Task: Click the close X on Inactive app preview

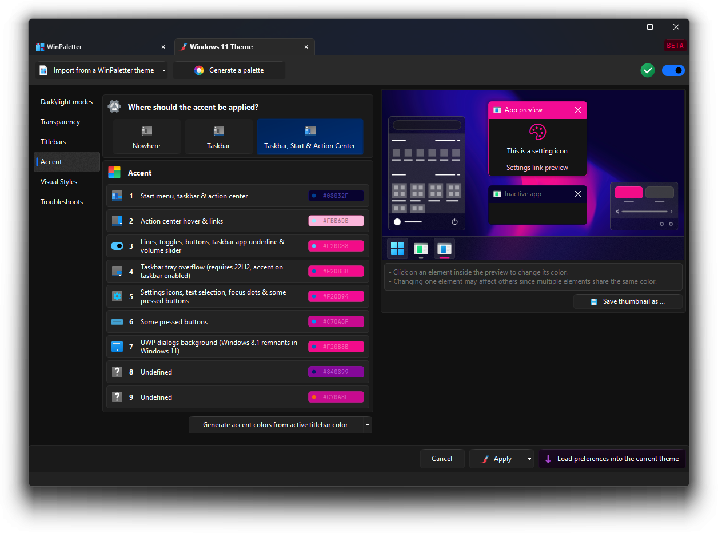Action: [577, 194]
